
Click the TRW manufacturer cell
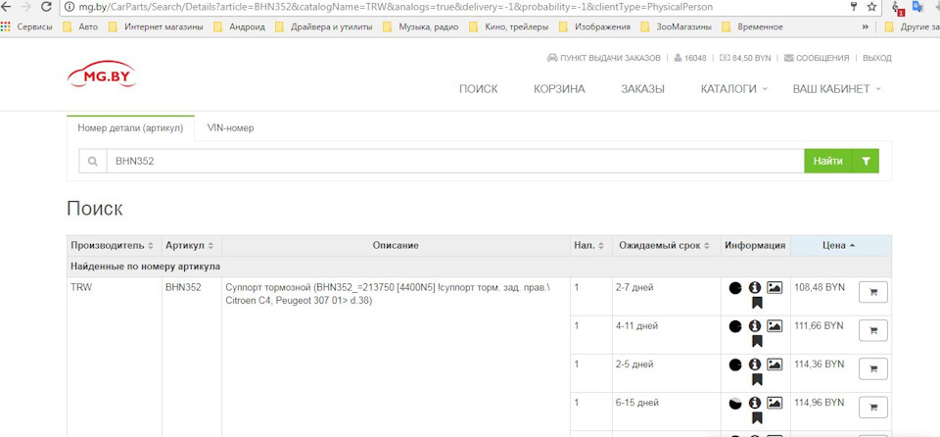tap(81, 287)
